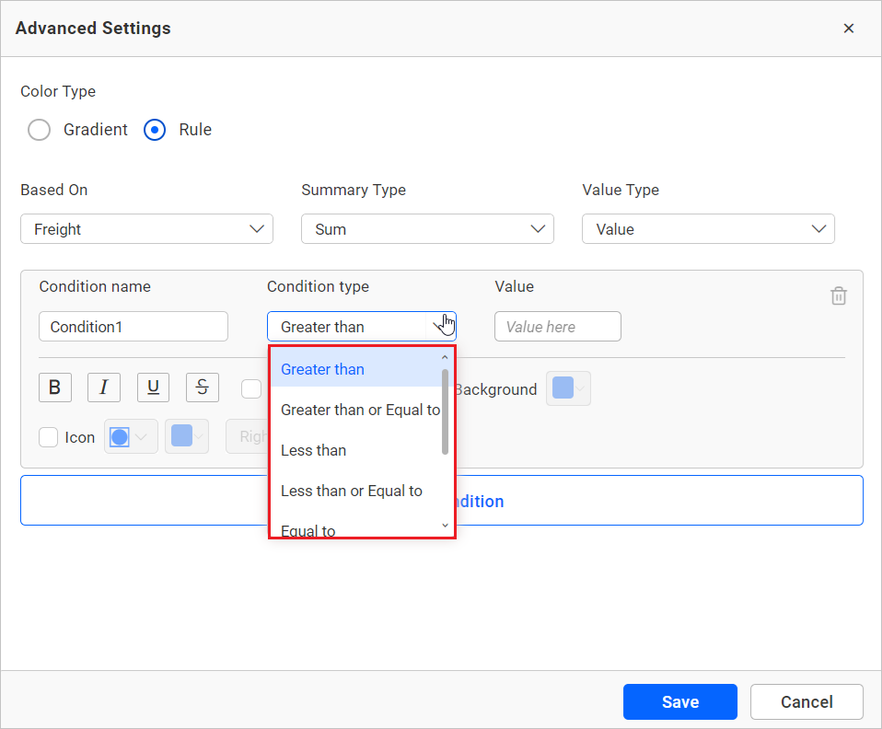Close the Advanced Settings dialog
Screen dimensions: 882x729
point(848,29)
